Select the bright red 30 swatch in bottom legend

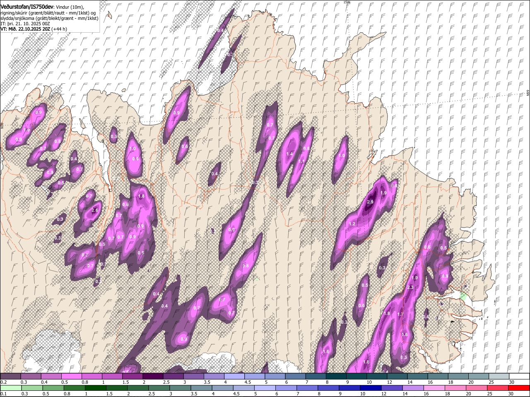point(520,388)
